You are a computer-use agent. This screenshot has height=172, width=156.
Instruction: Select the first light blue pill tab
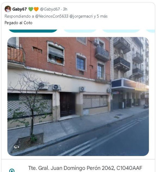tap(80, 31)
